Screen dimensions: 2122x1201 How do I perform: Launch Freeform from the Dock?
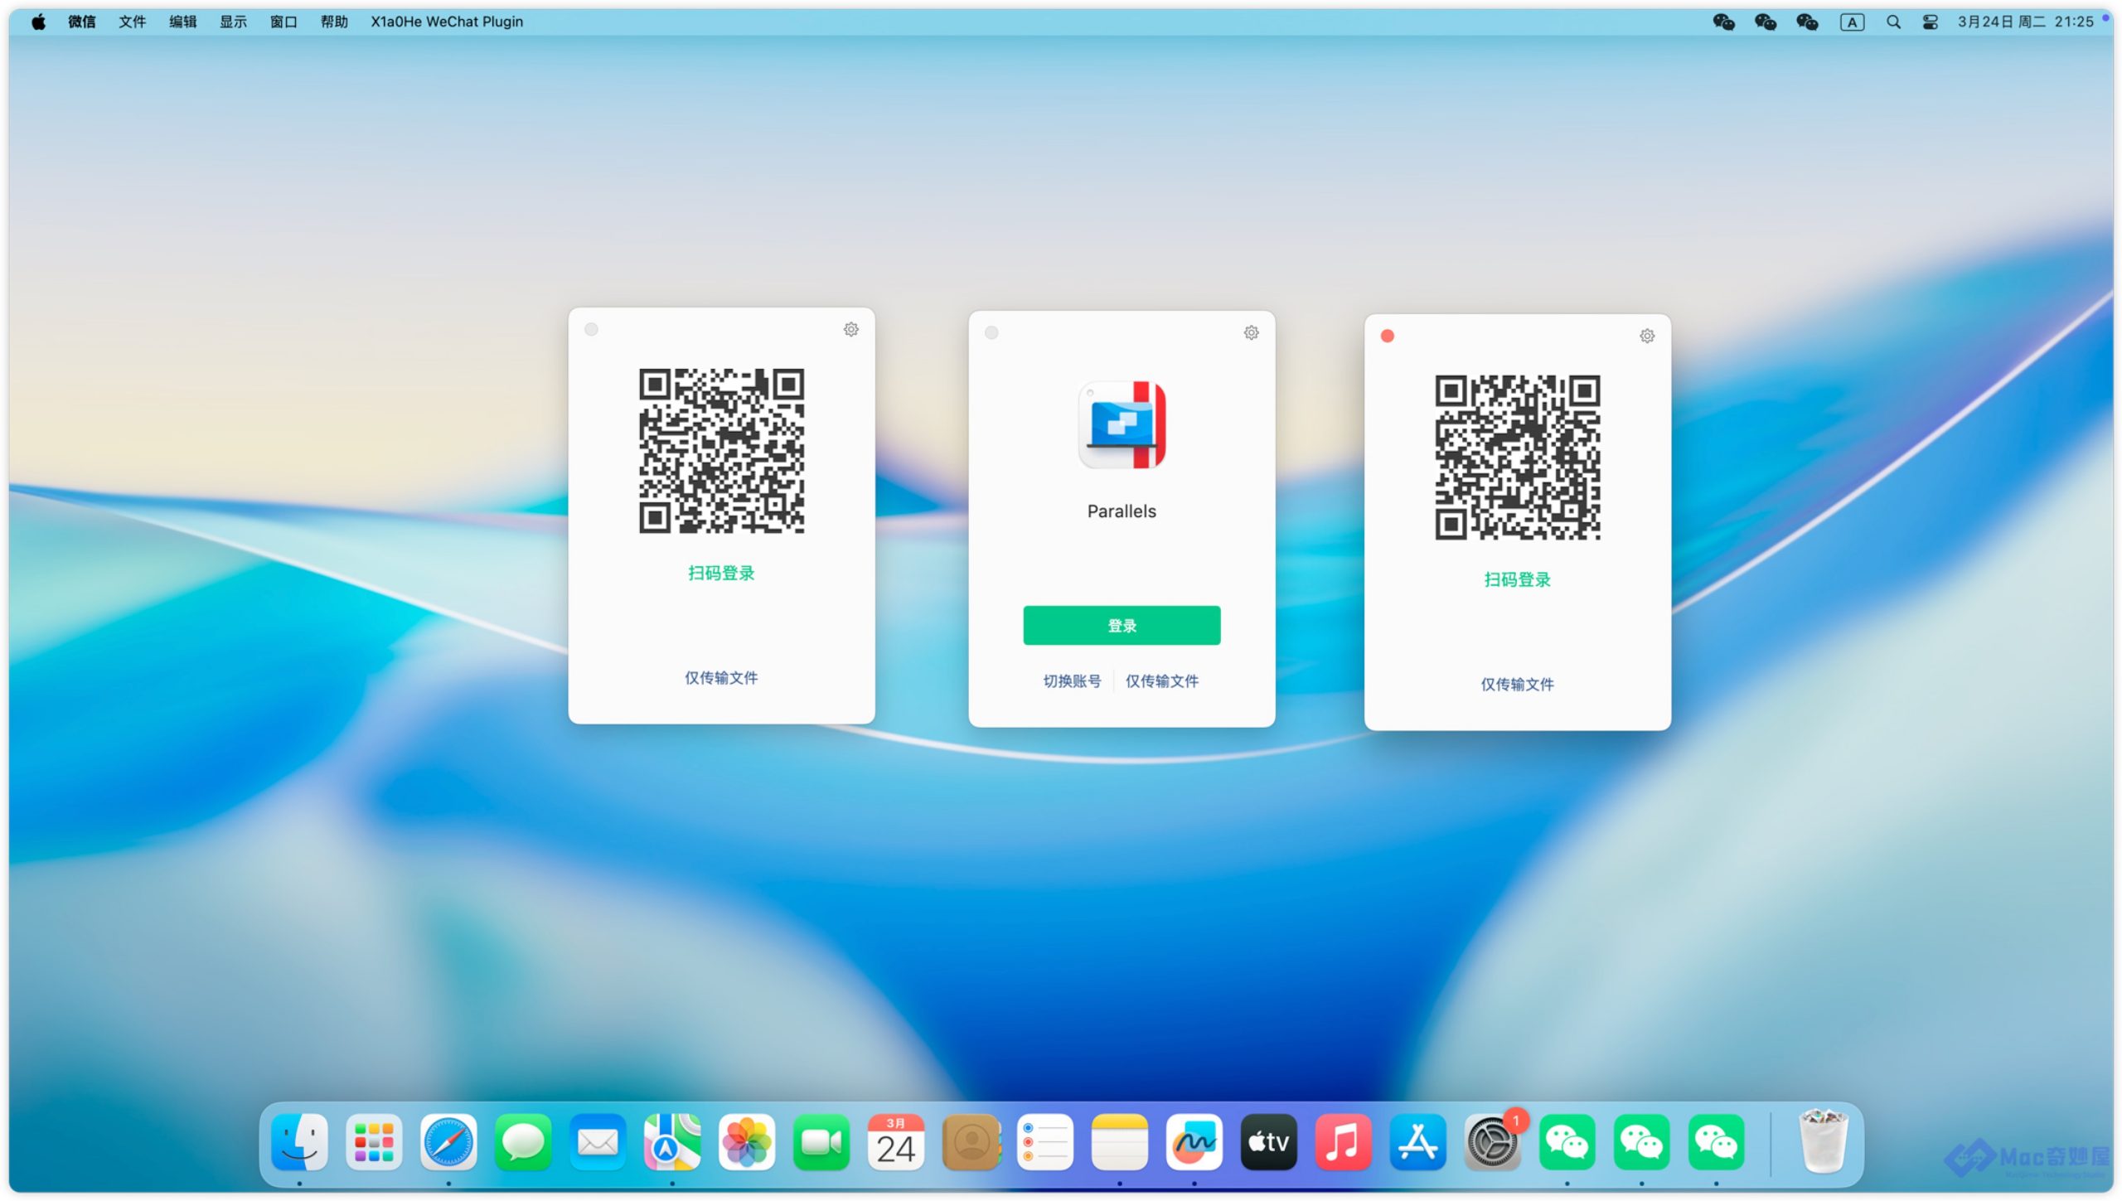1193,1143
